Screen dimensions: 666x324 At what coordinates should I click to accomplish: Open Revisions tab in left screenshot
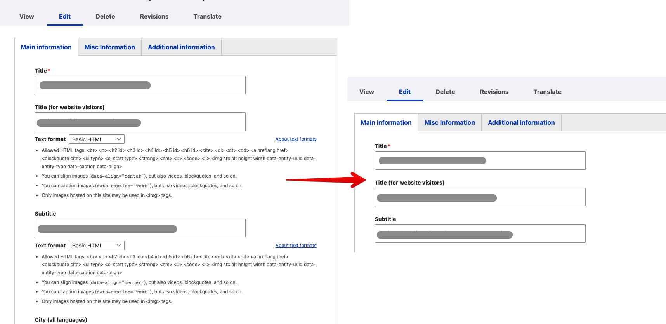point(154,16)
